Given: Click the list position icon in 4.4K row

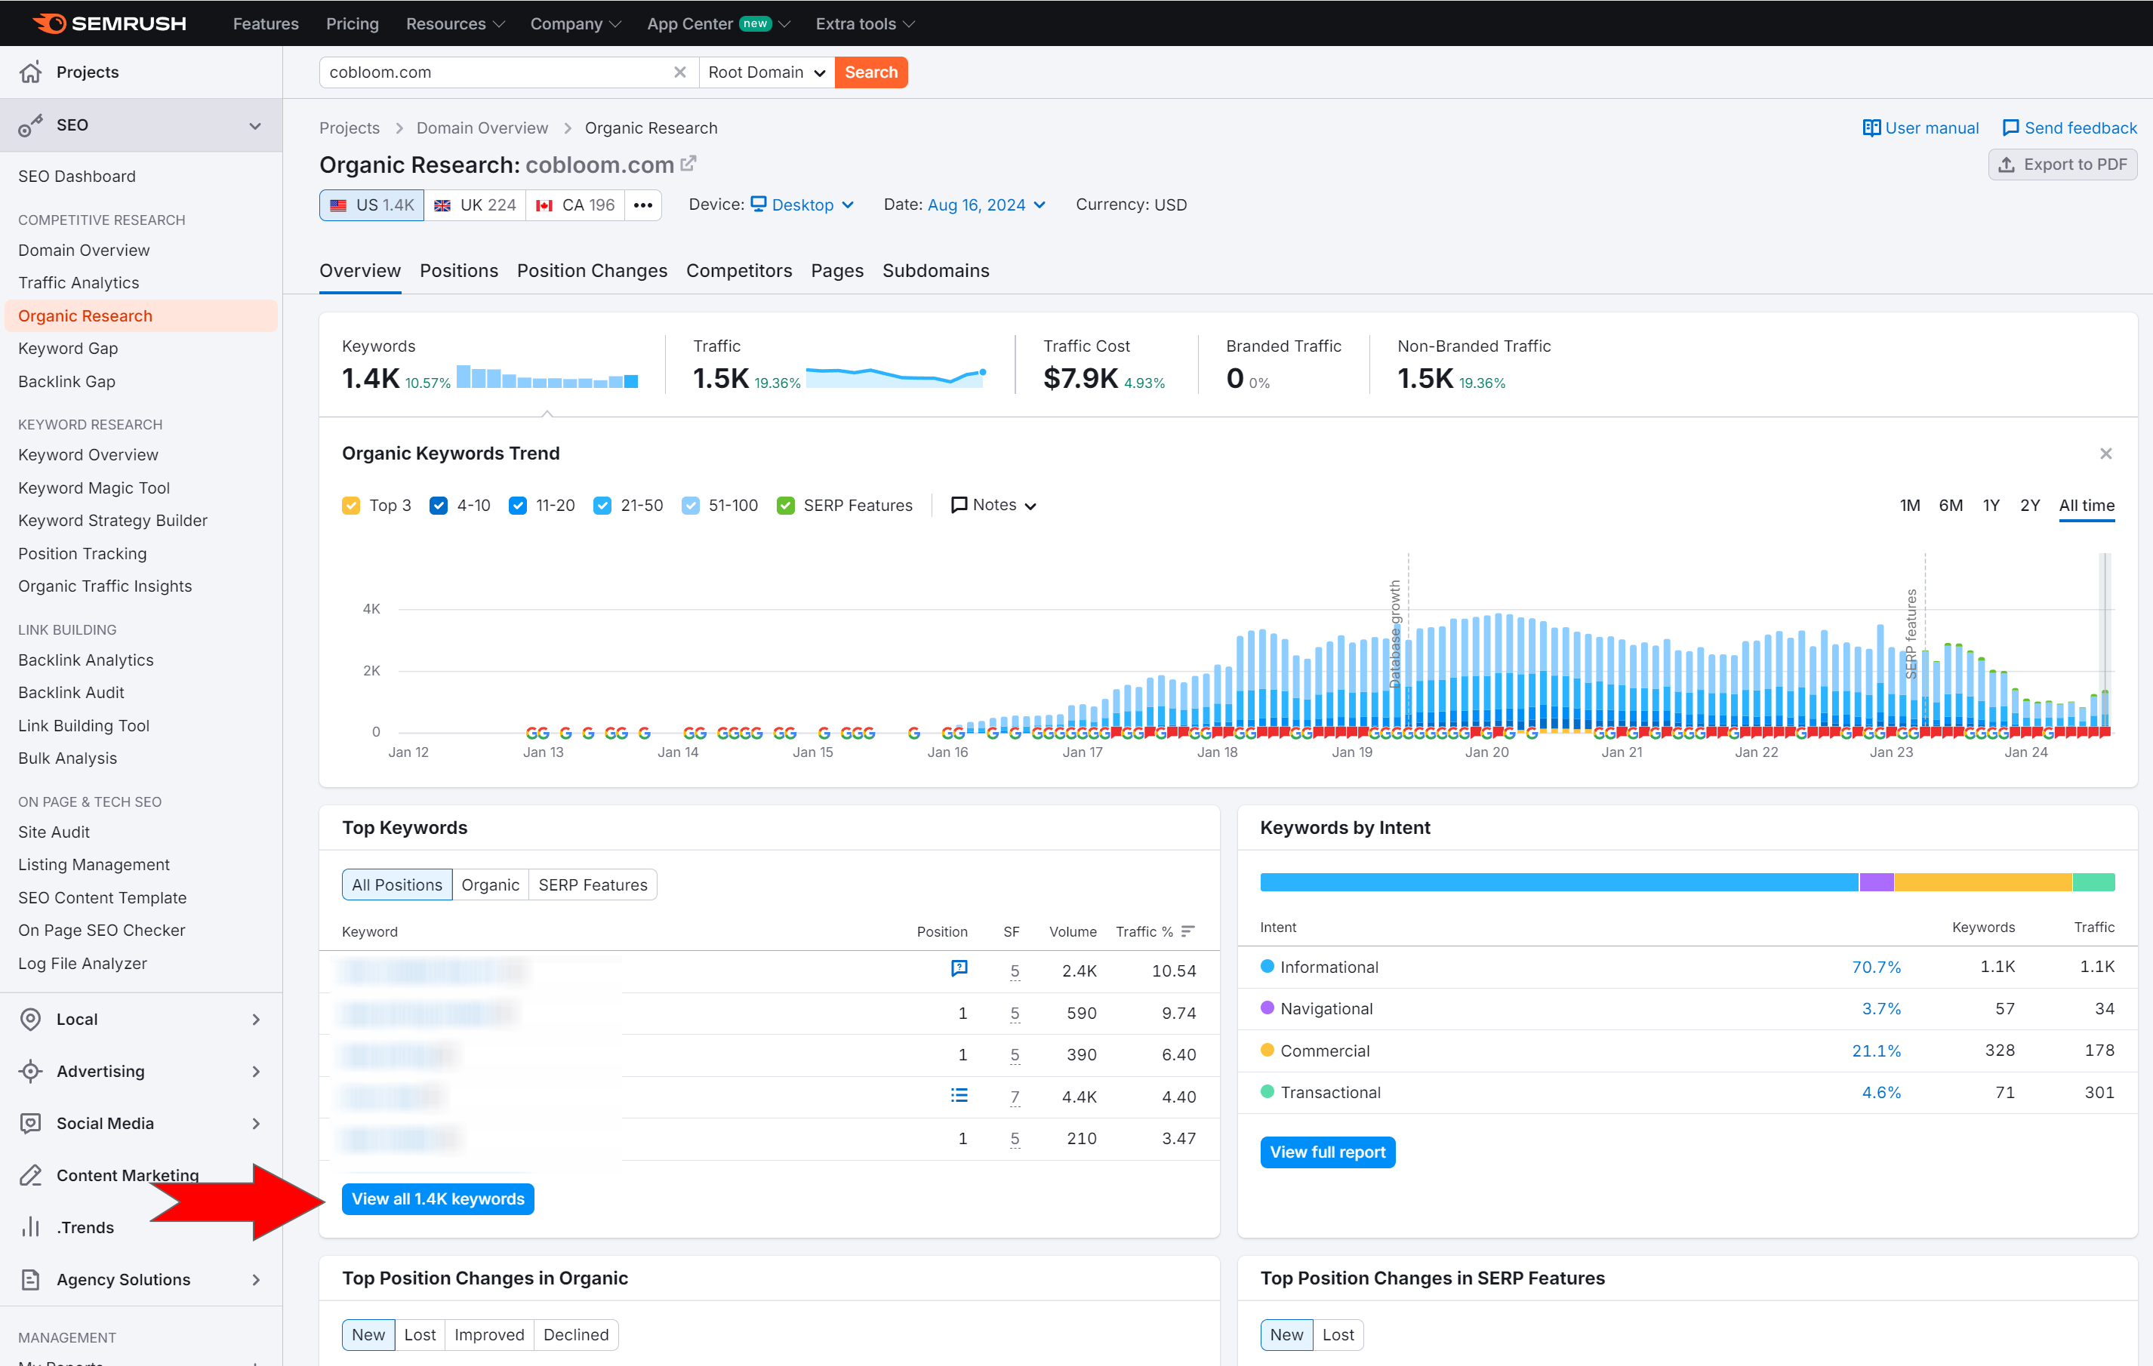Looking at the screenshot, I should [959, 1095].
